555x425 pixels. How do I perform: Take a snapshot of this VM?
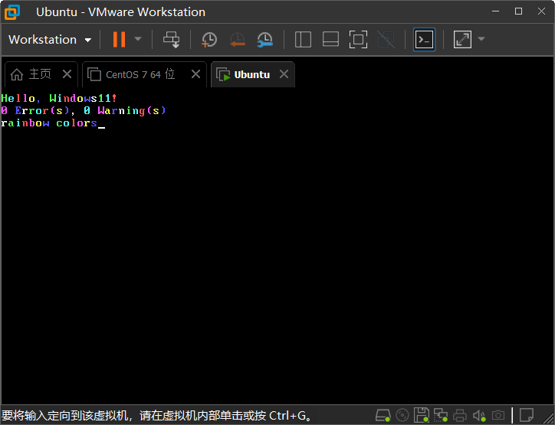pyautogui.click(x=209, y=39)
